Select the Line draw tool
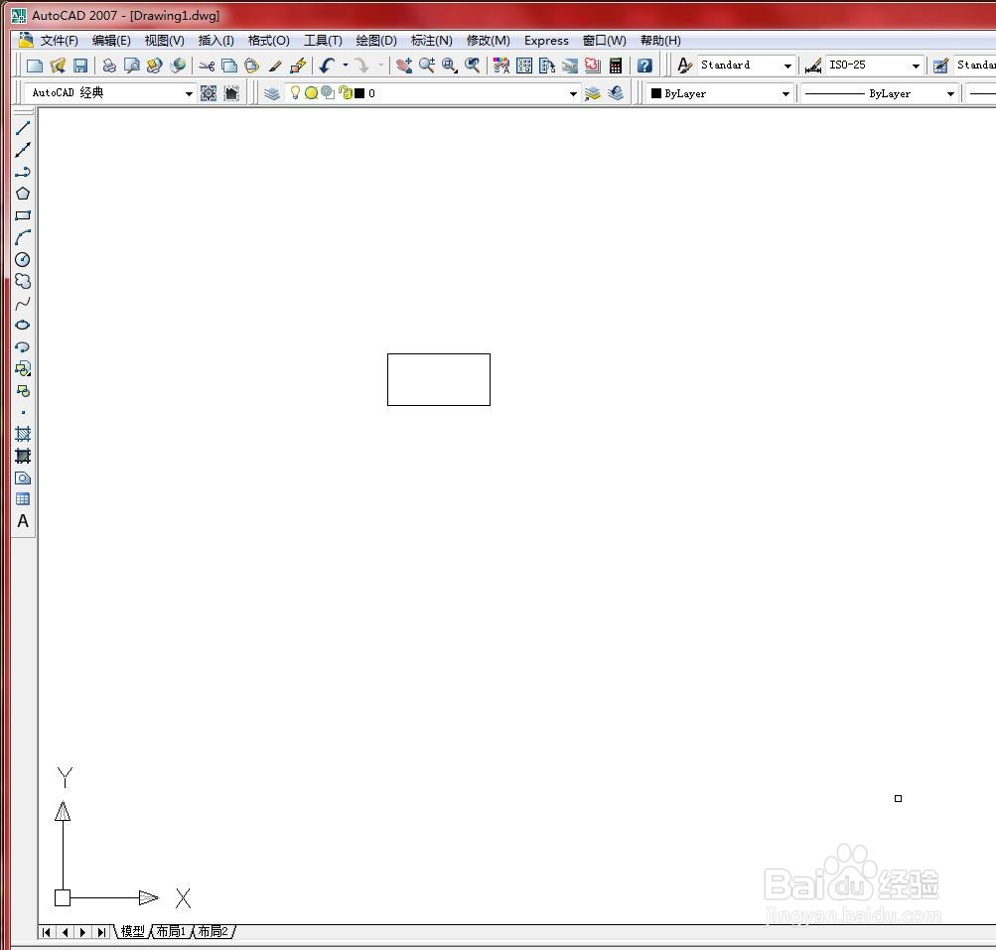 click(x=23, y=128)
